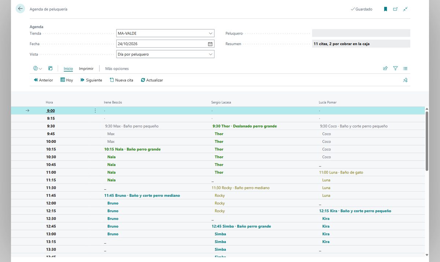Click the Peluquero field
440x262 pixels.
361,33
